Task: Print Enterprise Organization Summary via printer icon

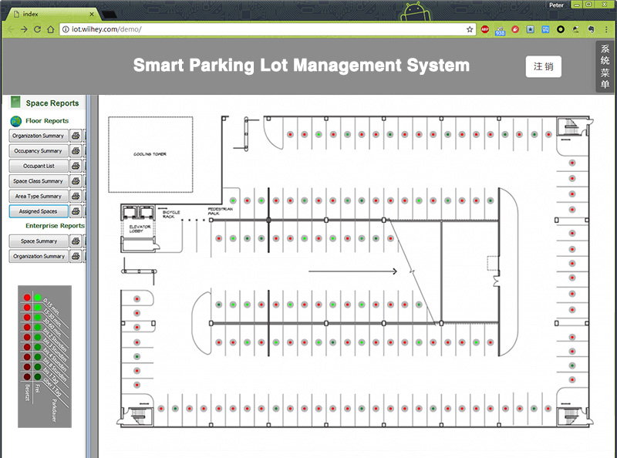Action: (76, 256)
